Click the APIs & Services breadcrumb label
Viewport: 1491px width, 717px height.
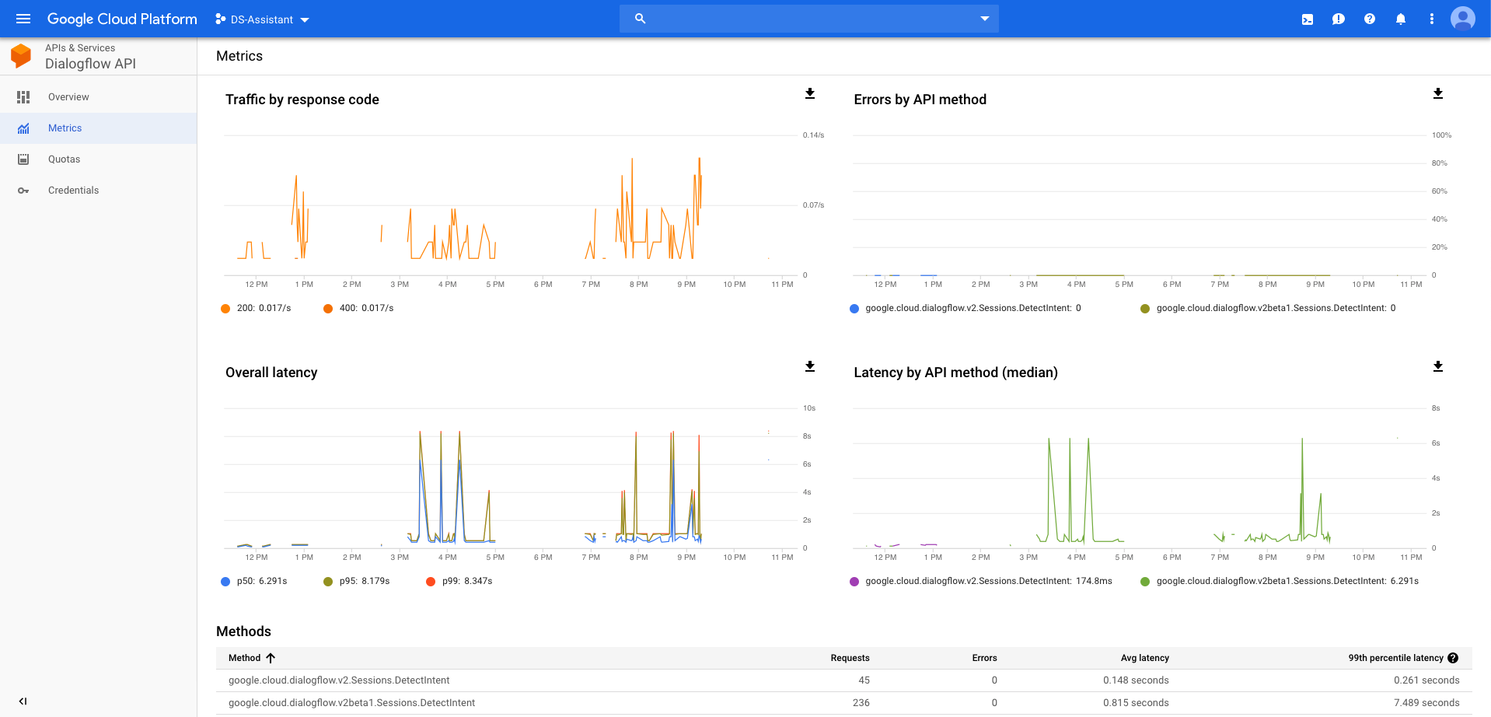(80, 48)
